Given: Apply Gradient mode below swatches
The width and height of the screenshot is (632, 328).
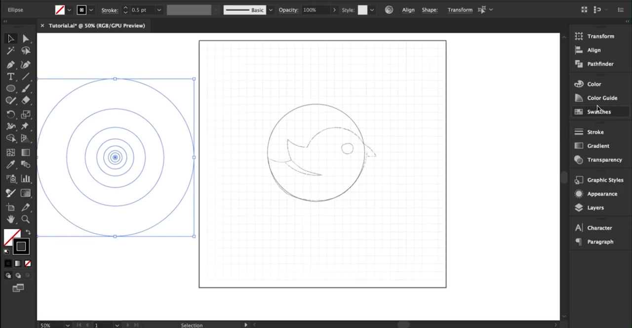Looking at the screenshot, I should click(x=18, y=263).
